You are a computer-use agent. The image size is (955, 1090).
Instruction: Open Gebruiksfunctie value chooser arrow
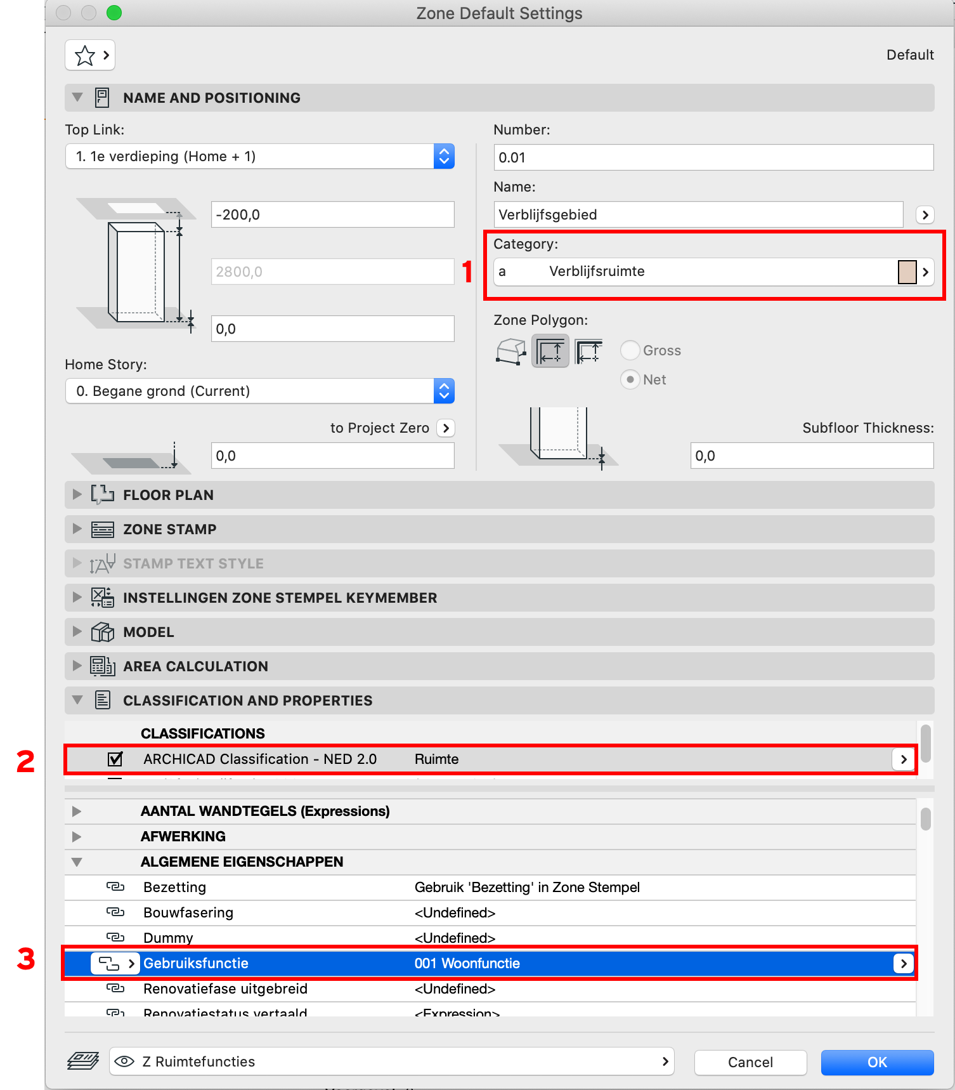(904, 964)
